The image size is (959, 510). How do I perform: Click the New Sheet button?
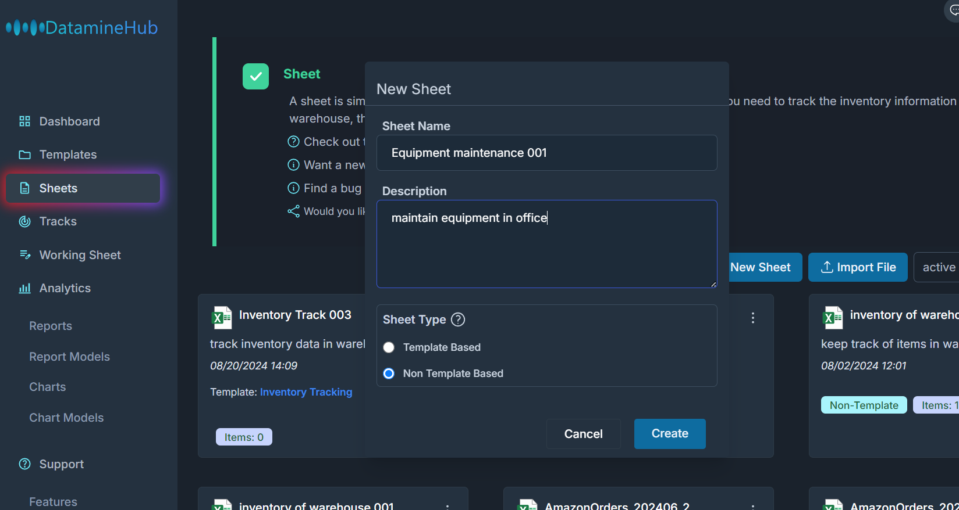[x=765, y=267]
